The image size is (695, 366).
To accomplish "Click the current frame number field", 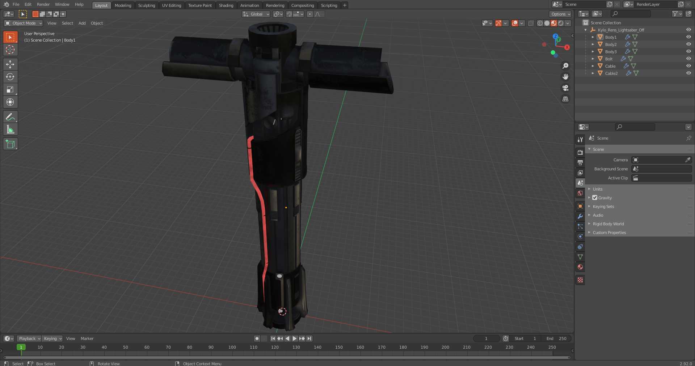I will coord(486,339).
